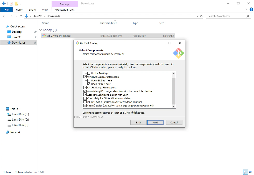Cancel the Git setup wizard

click(x=174, y=122)
